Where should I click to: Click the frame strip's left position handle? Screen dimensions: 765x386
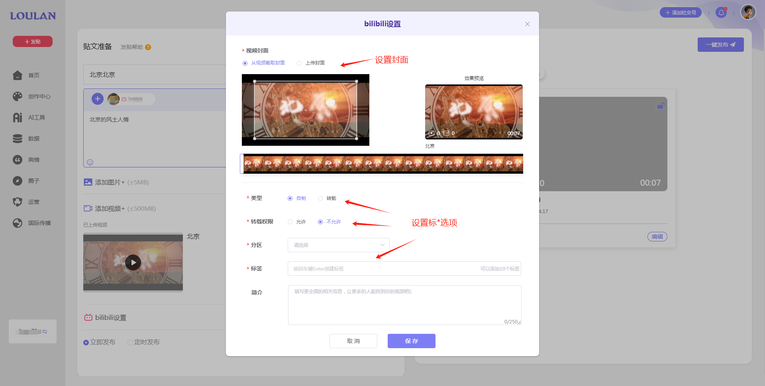241,164
